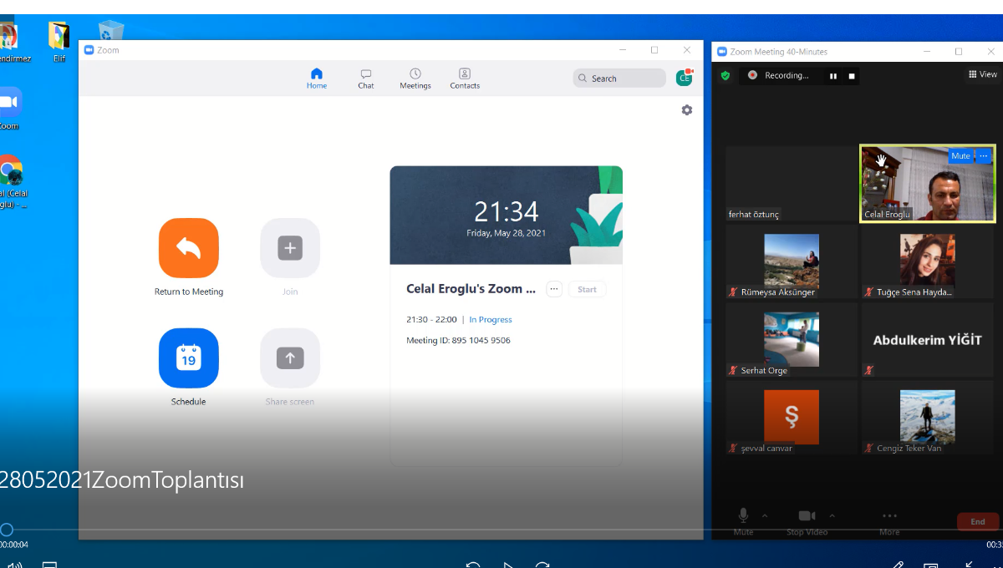Click the orange Return to Meeting button
The width and height of the screenshot is (1003, 568).
[x=189, y=248]
